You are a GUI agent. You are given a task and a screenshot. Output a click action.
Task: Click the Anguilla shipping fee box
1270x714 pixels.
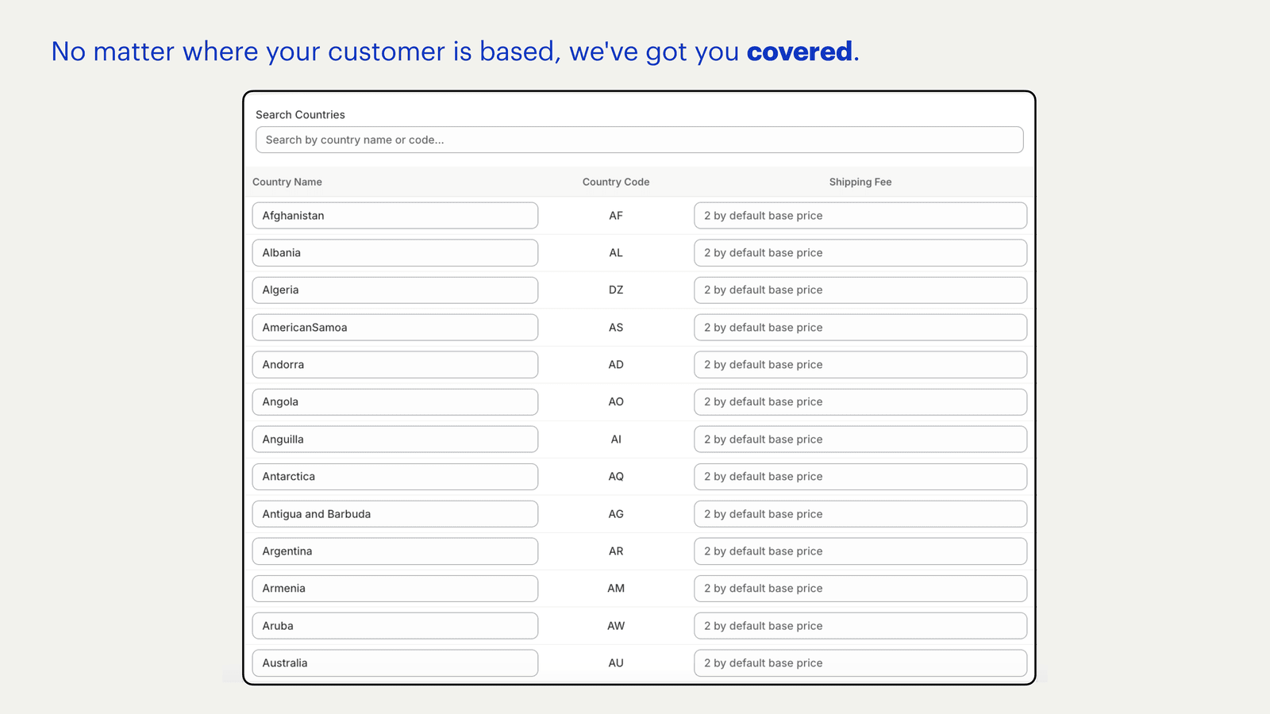pyautogui.click(x=860, y=440)
